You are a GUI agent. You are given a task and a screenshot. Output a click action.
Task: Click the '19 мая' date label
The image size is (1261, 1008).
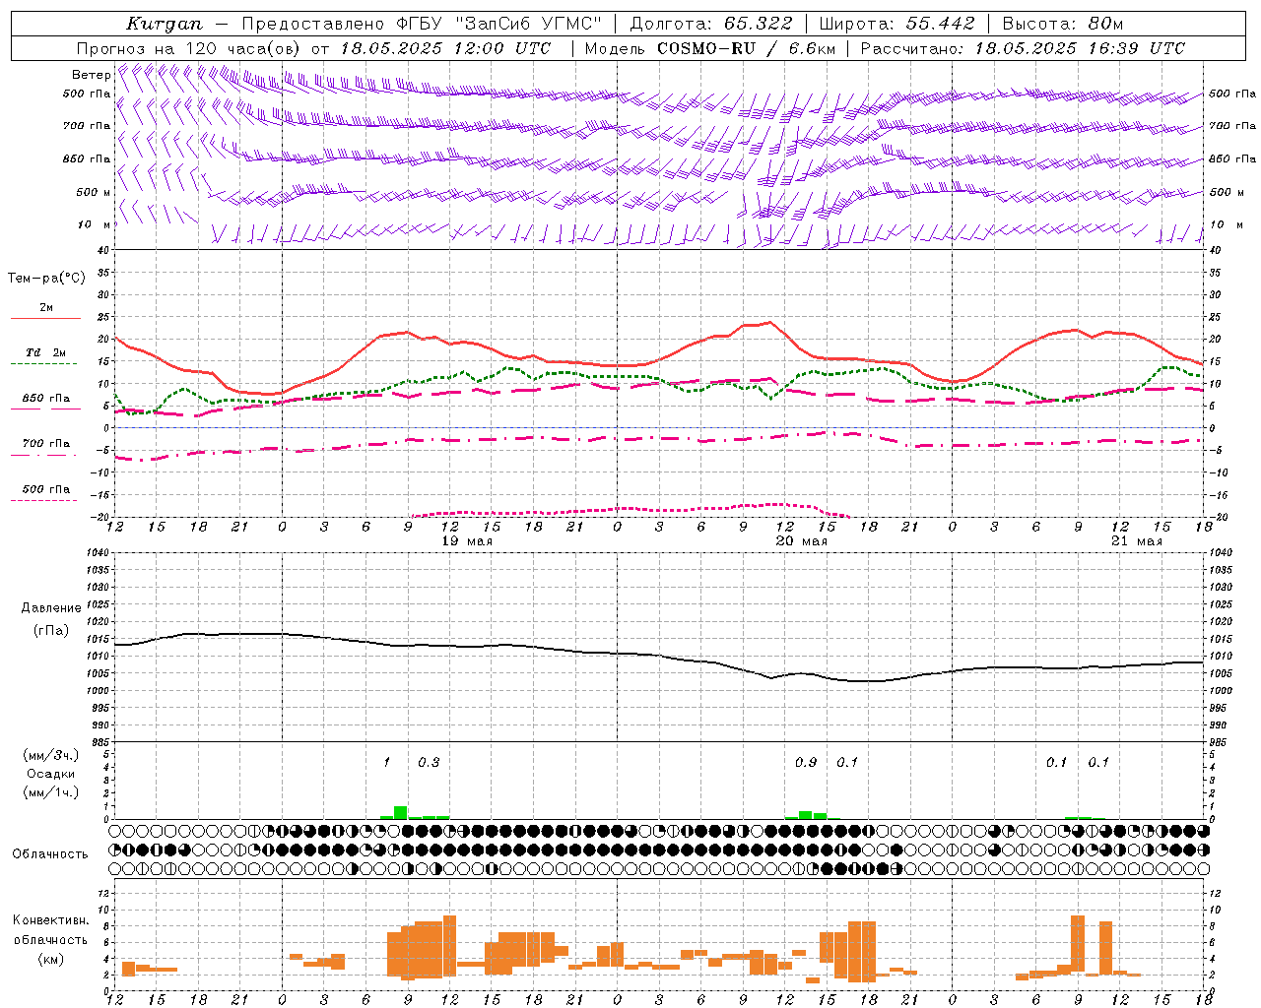tap(467, 541)
